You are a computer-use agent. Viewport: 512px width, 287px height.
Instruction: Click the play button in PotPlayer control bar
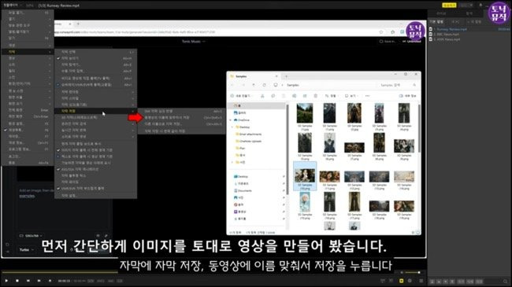(x=6, y=281)
